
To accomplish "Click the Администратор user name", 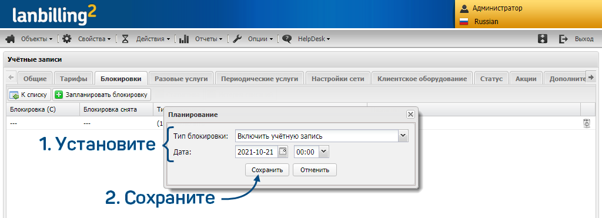I will pos(497,8).
